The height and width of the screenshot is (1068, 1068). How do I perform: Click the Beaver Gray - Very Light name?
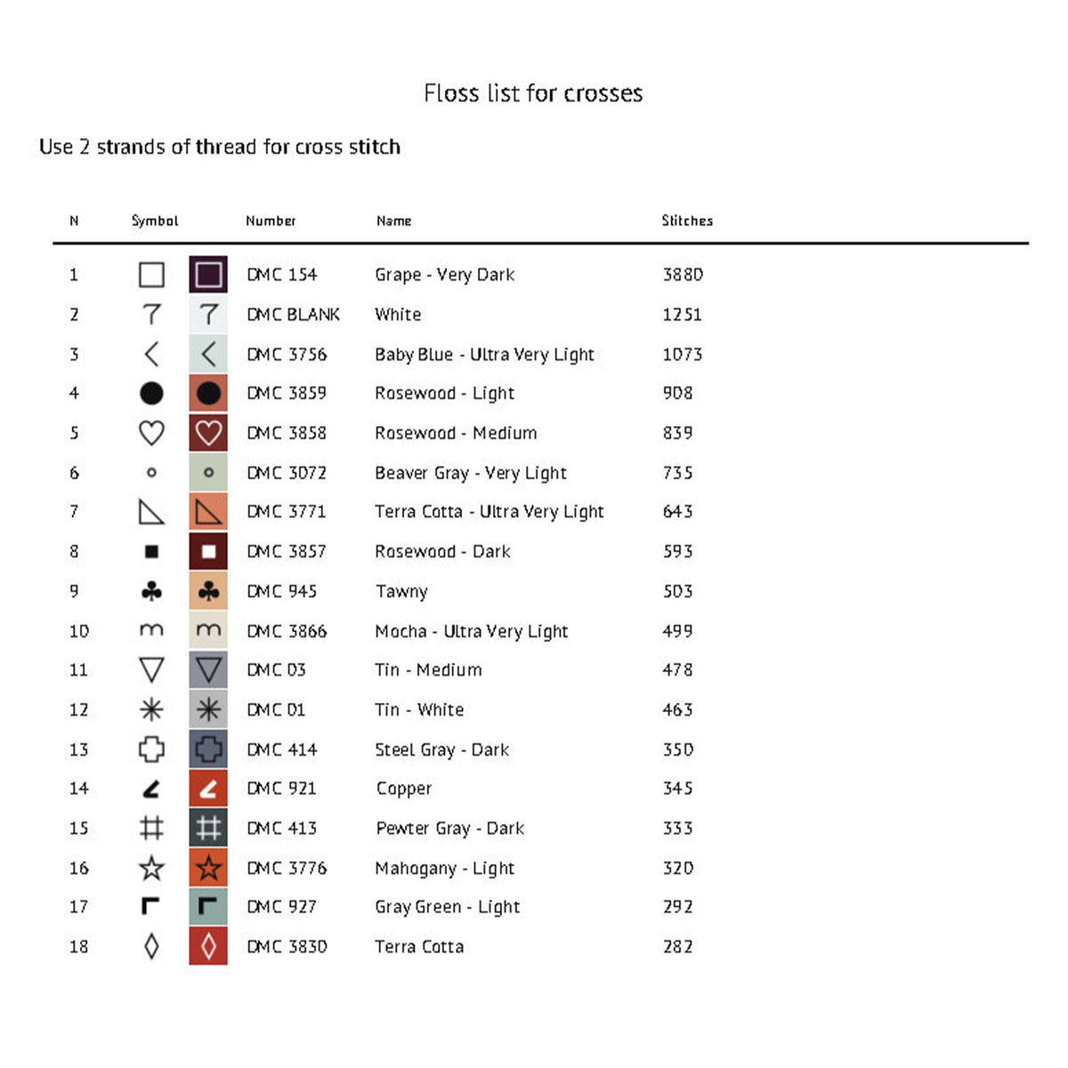coord(471,473)
